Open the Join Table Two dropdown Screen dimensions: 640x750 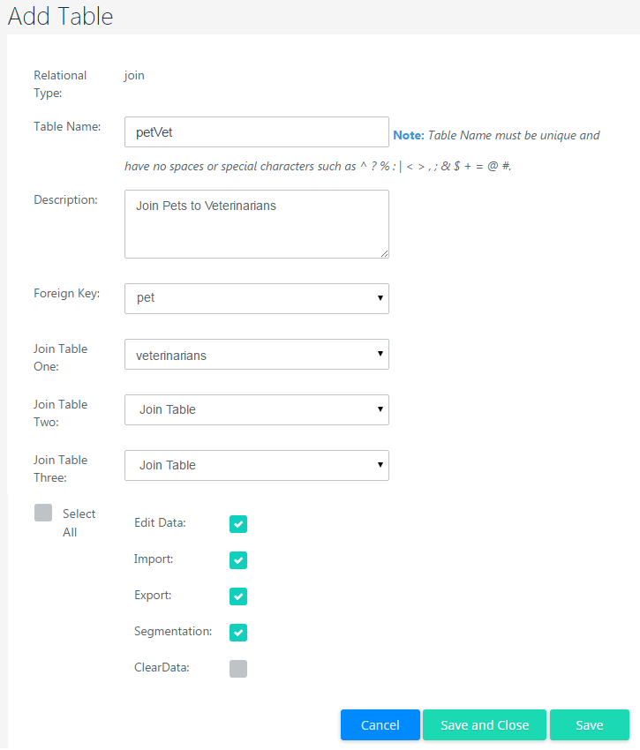(x=256, y=409)
